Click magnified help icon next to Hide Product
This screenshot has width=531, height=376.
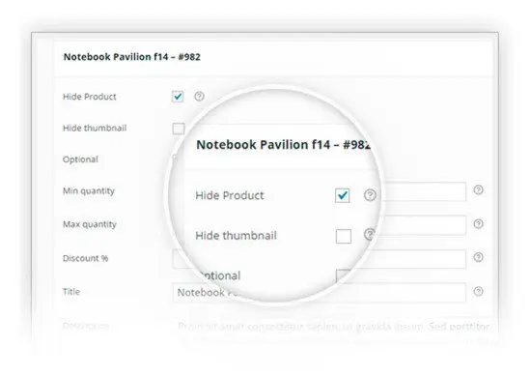pos(370,195)
